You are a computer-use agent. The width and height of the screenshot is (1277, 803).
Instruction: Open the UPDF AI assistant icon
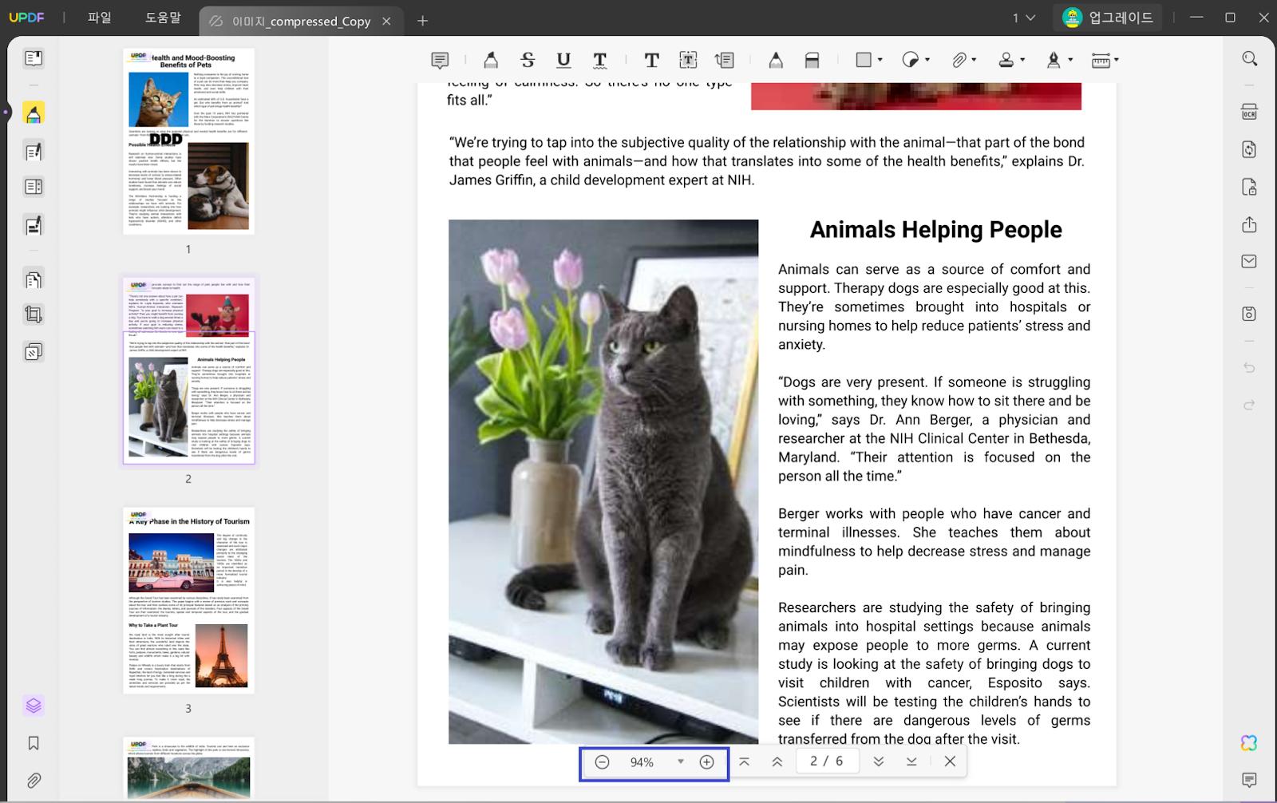[1249, 743]
